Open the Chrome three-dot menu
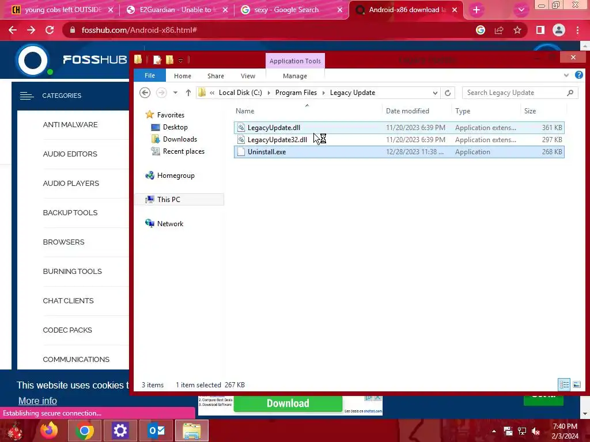This screenshot has height=442, width=590. coord(577,30)
